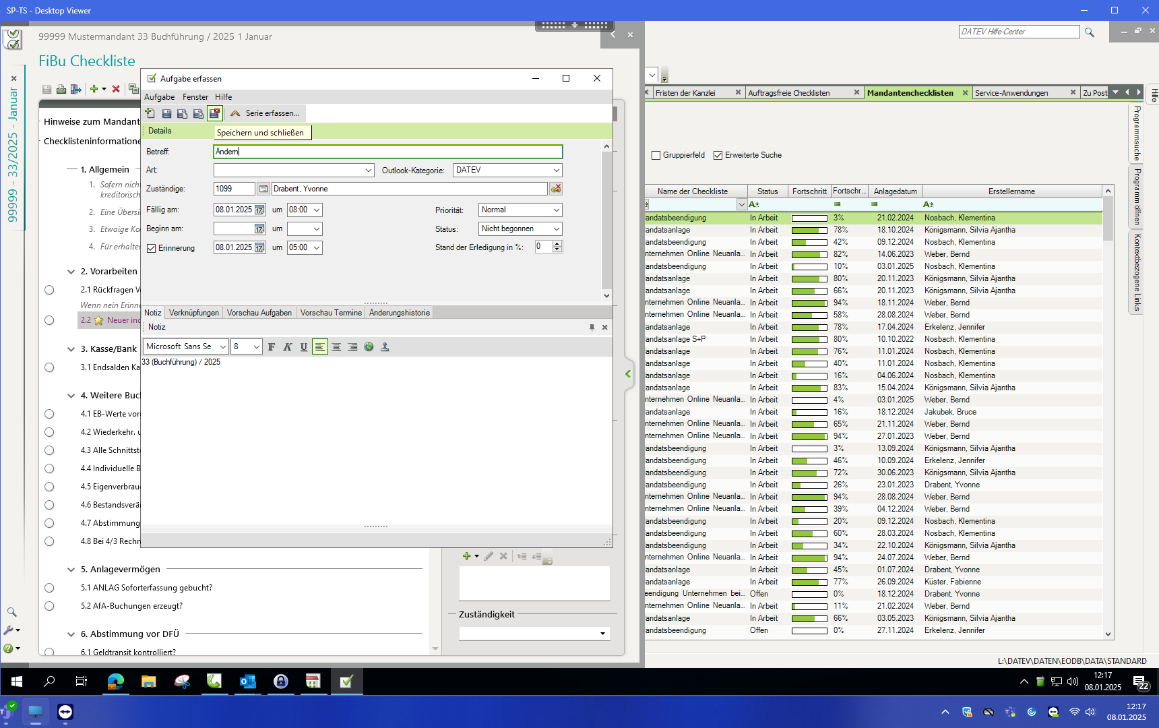Remove the assigned Zuständige person icon
Viewport: 1159px width, 728px height.
pos(556,189)
